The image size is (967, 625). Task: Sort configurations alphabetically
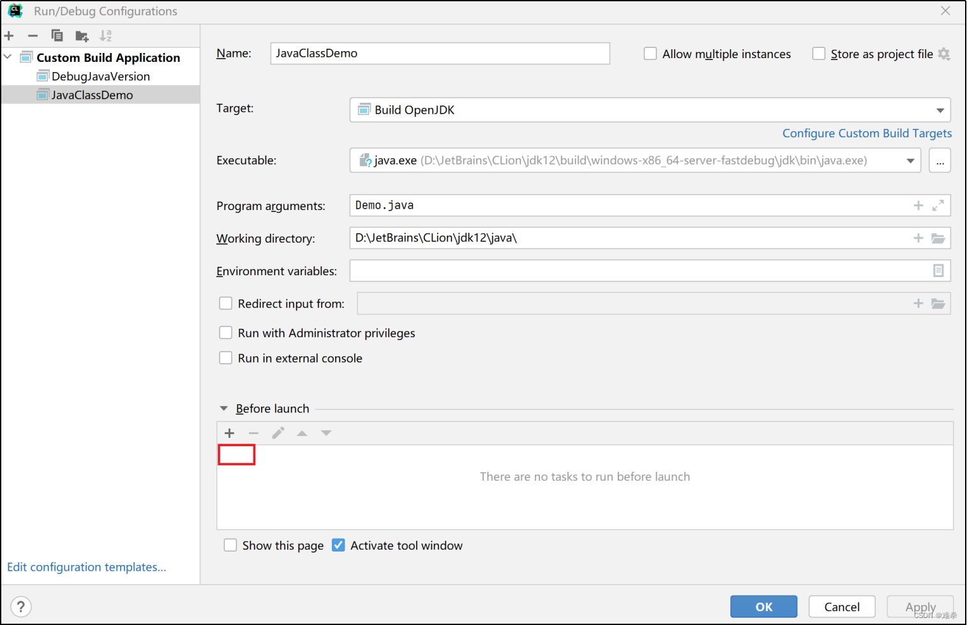click(x=105, y=36)
